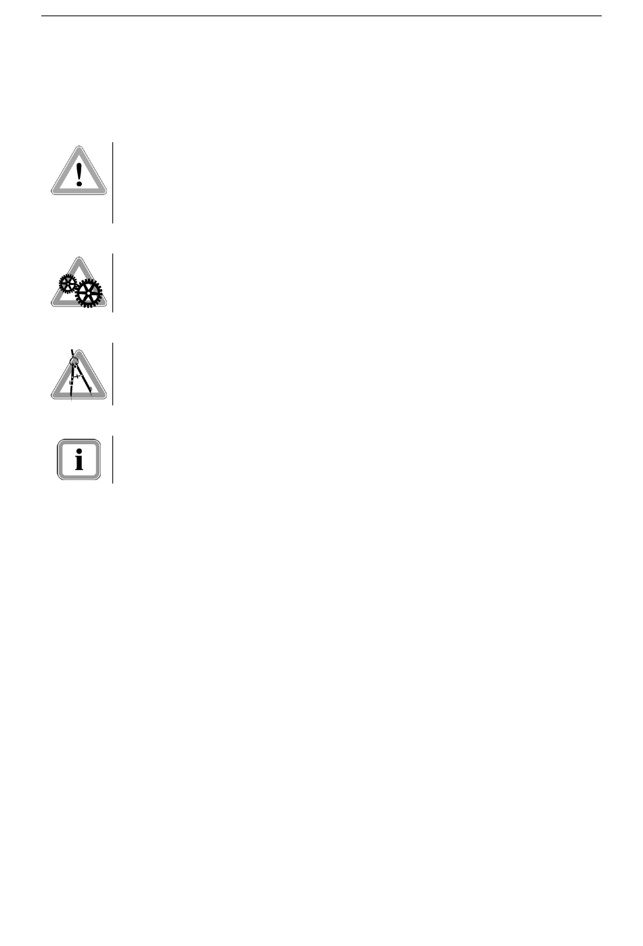The height and width of the screenshot is (946, 643).
Task: Click the drafting compass triangle icon
Action: [x=79, y=374]
